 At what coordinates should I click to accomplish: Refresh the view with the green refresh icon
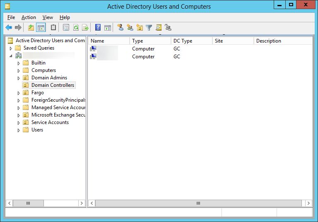[x=76, y=27]
